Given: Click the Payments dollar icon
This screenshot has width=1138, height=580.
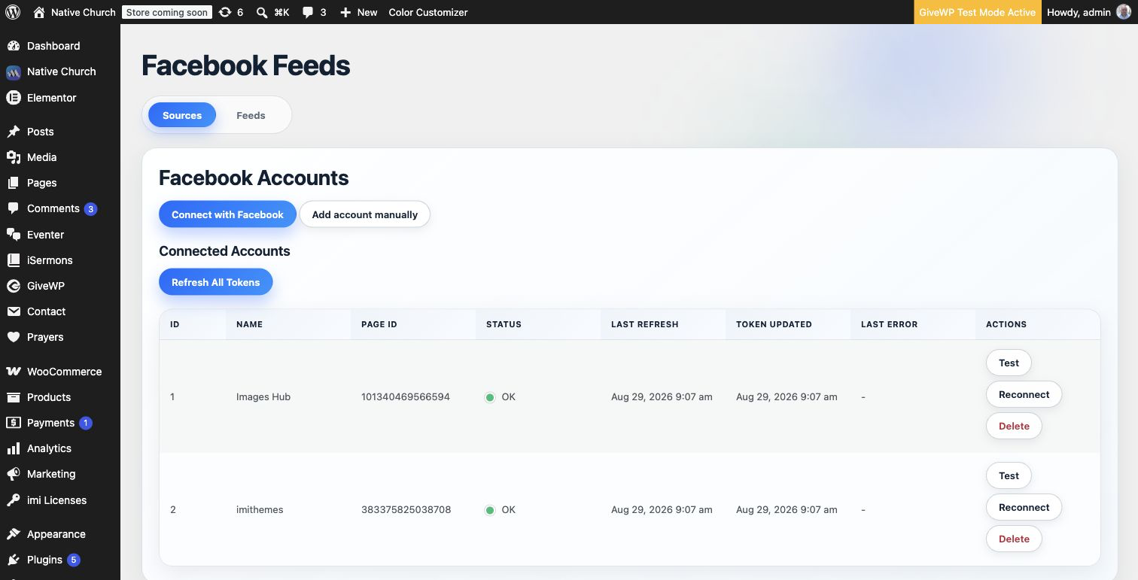Looking at the screenshot, I should coord(14,423).
